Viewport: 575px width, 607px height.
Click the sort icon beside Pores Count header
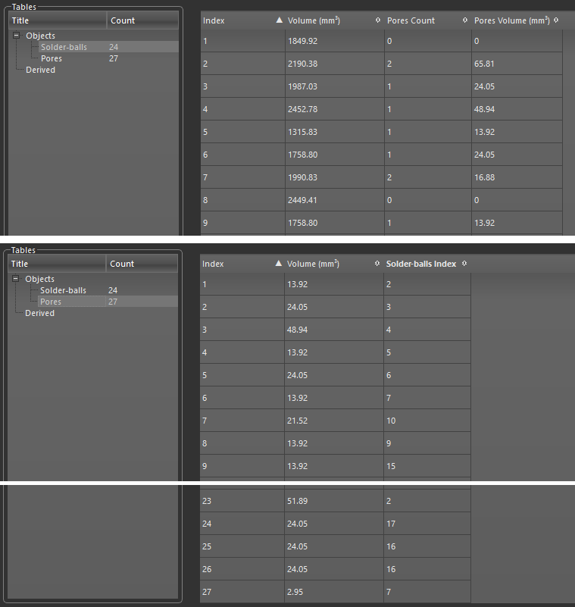point(465,20)
